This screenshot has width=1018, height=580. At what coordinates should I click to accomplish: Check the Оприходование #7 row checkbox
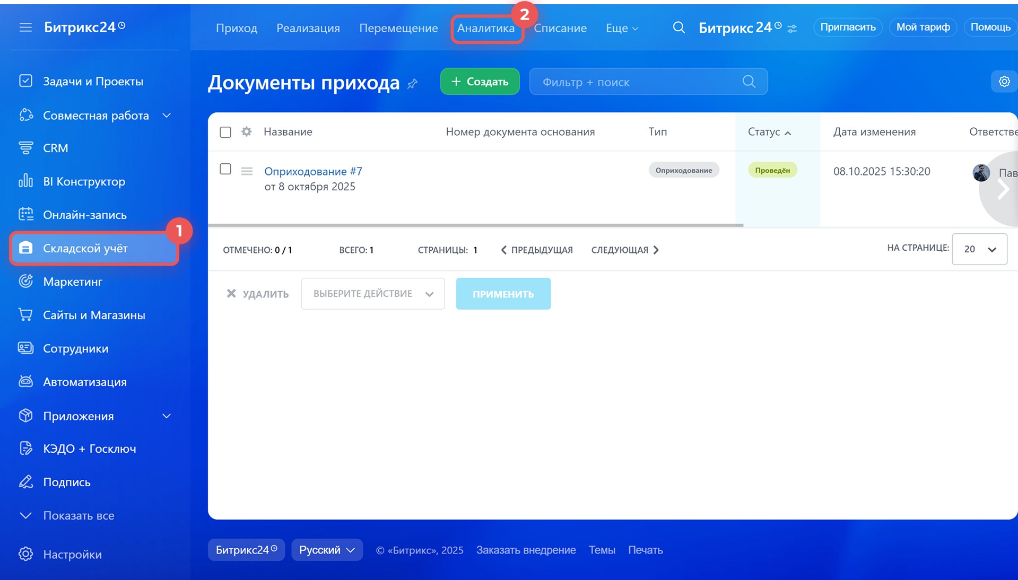(x=225, y=169)
